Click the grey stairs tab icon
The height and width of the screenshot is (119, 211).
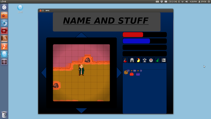pos(164,60)
